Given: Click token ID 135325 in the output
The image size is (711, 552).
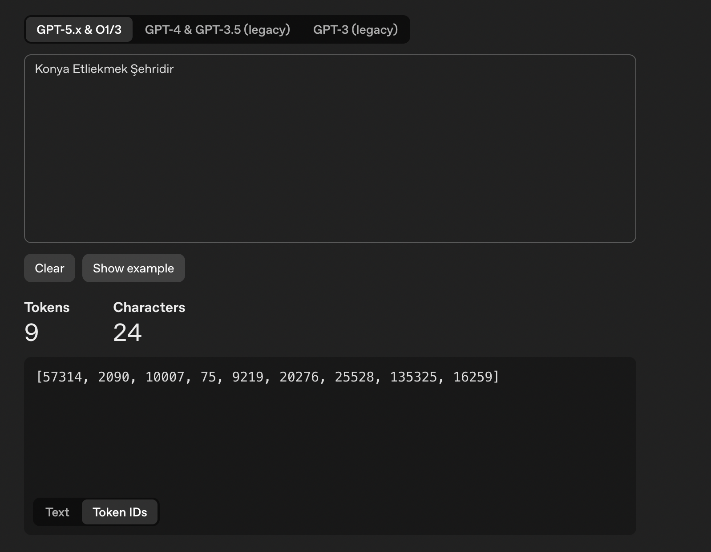Looking at the screenshot, I should (x=413, y=377).
